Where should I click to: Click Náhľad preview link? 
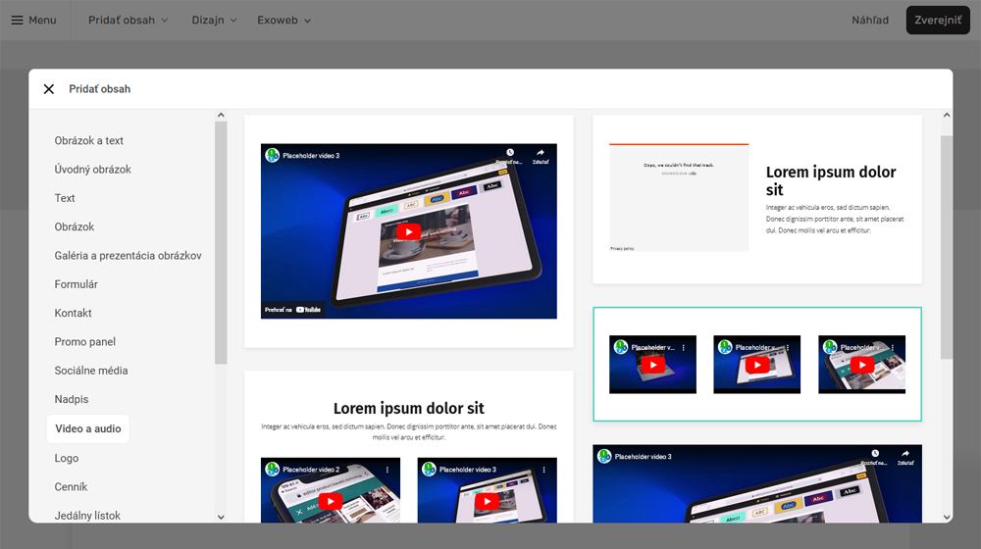click(869, 20)
